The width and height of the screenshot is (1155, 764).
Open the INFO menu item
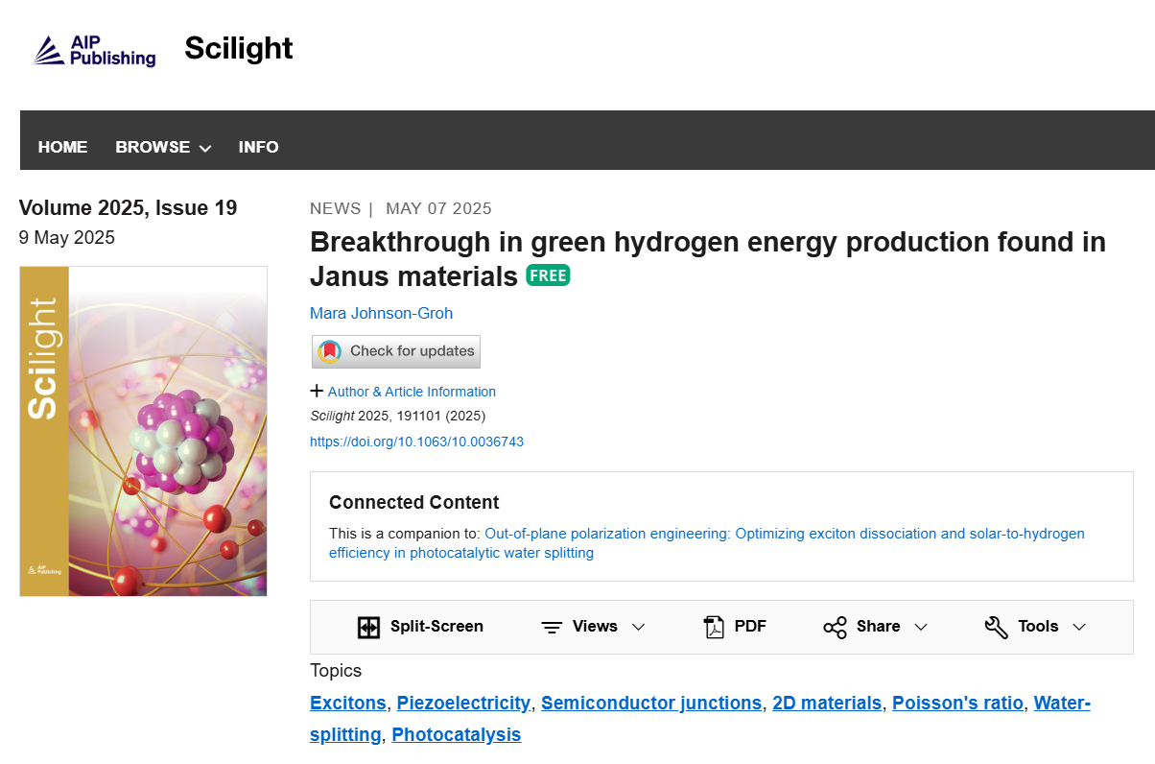259,147
